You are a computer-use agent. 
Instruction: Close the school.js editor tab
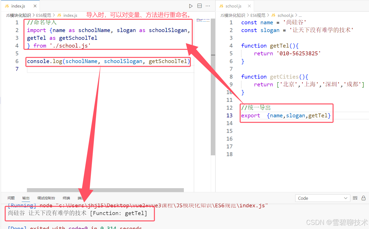coord(249,6)
